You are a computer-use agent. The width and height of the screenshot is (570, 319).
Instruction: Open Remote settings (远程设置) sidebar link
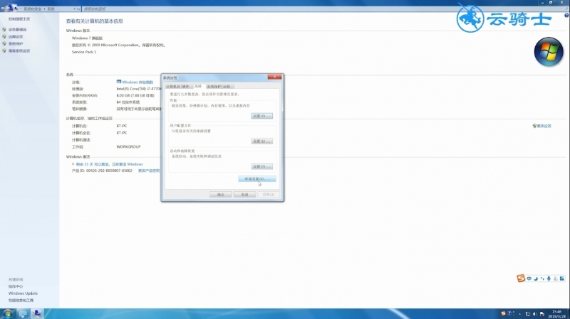pos(16,37)
